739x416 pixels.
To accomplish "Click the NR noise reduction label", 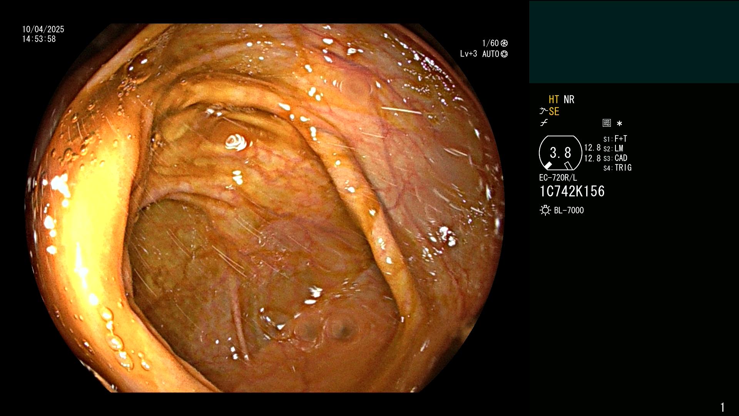I will point(569,99).
